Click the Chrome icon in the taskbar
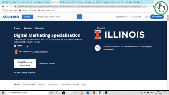Image resolution: width=169 pixels, height=95 pixels. [100, 93]
